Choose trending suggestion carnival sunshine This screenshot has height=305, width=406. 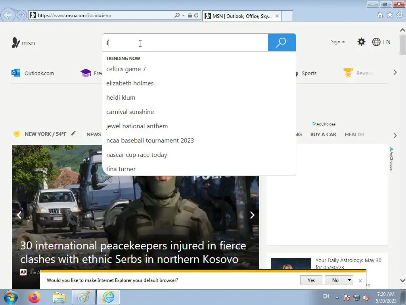pyautogui.click(x=130, y=112)
